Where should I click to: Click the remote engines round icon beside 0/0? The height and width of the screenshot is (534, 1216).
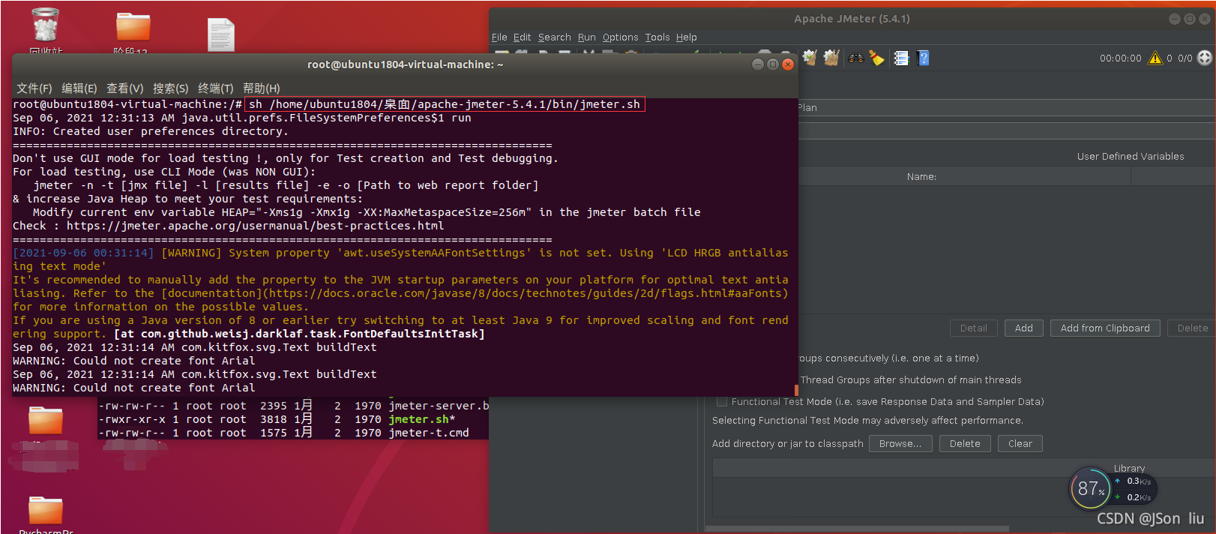tap(1205, 58)
